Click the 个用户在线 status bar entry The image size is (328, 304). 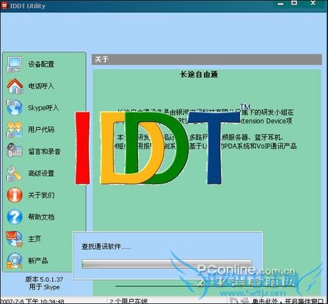point(128,301)
